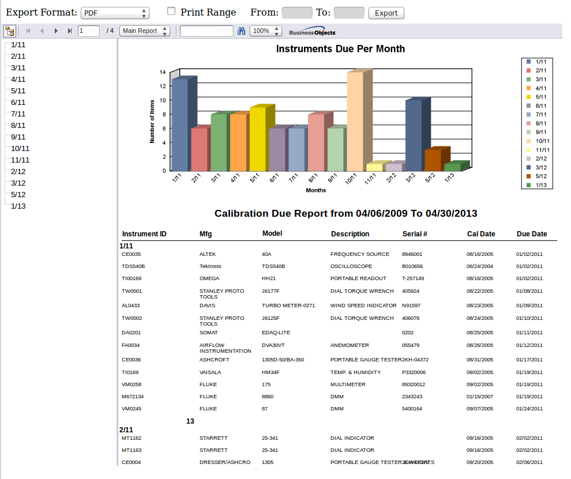The image size is (571, 479).
Task: Open the 100% zoom level dropdown
Action: click(x=262, y=31)
